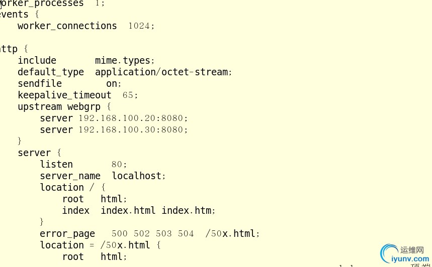The height and width of the screenshot is (267, 432).
Task: Click on worker_connections directive
Action: [x=67, y=26]
